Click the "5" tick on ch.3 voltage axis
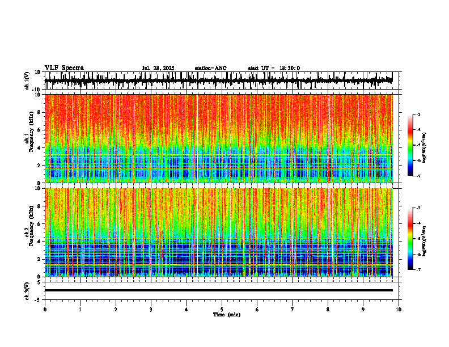449x347 pixels. tap(39, 282)
